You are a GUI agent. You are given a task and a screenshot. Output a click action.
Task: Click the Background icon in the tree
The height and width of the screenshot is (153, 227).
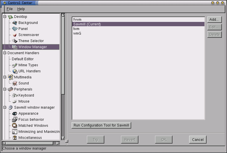[15, 23]
